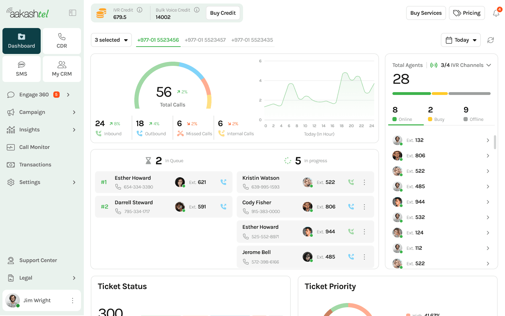Collapse the sidebar panel icon
Viewport: 505px width, 316px height.
click(73, 13)
